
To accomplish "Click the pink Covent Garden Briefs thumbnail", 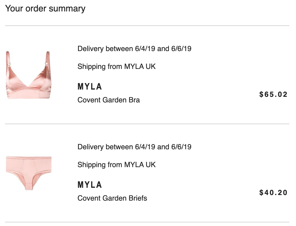I will coord(29,173).
